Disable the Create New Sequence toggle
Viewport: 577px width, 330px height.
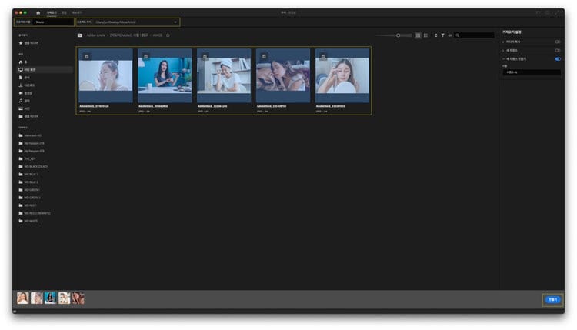(558, 59)
